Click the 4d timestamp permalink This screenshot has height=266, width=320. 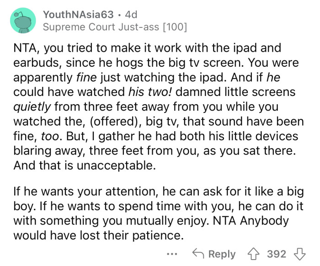point(131,15)
